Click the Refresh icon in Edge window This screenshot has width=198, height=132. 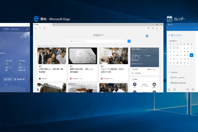point(45,28)
